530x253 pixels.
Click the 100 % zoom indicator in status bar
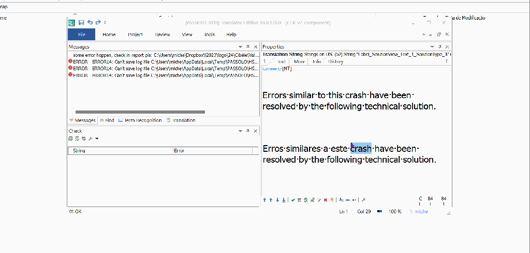click(x=395, y=212)
